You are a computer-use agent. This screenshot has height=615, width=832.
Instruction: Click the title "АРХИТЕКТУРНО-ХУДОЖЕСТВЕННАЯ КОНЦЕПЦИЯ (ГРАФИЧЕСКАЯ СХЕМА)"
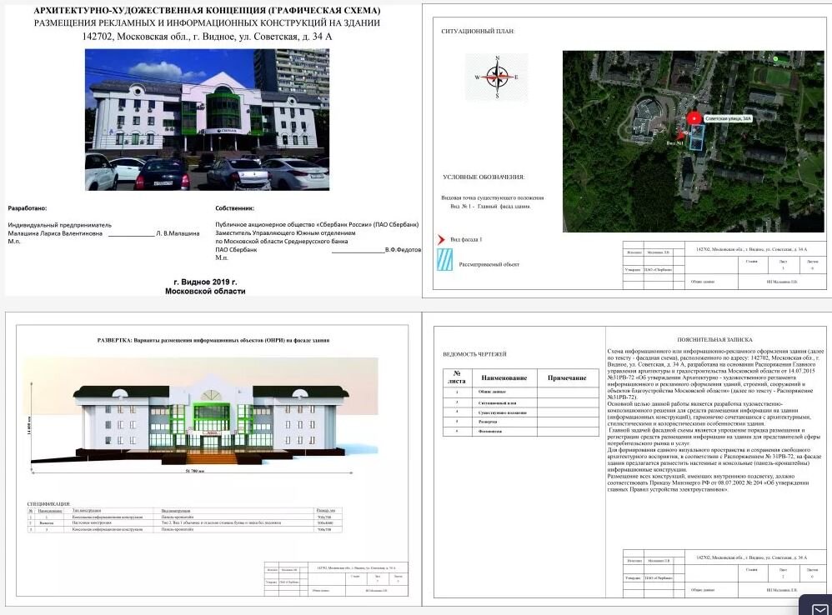pos(207,10)
